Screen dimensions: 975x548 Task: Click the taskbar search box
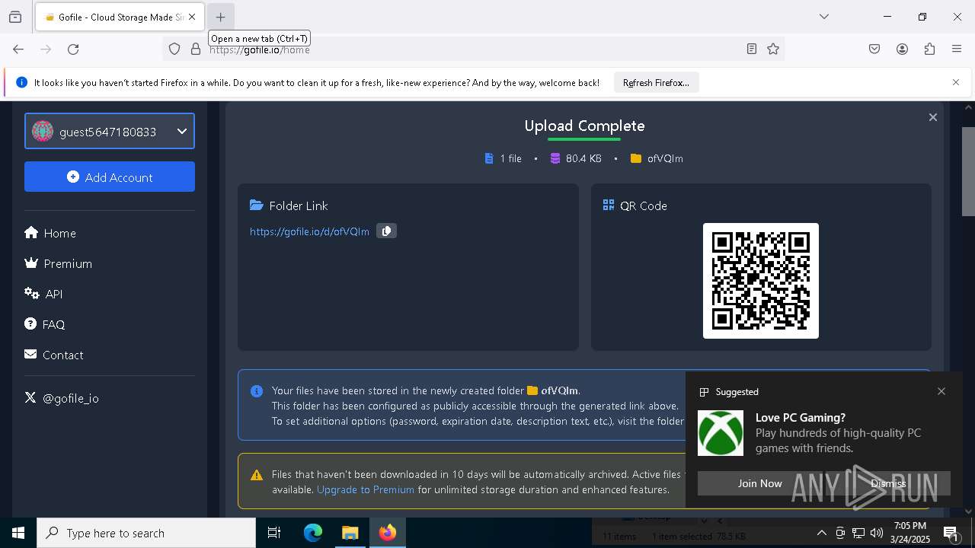pyautogui.click(x=146, y=533)
